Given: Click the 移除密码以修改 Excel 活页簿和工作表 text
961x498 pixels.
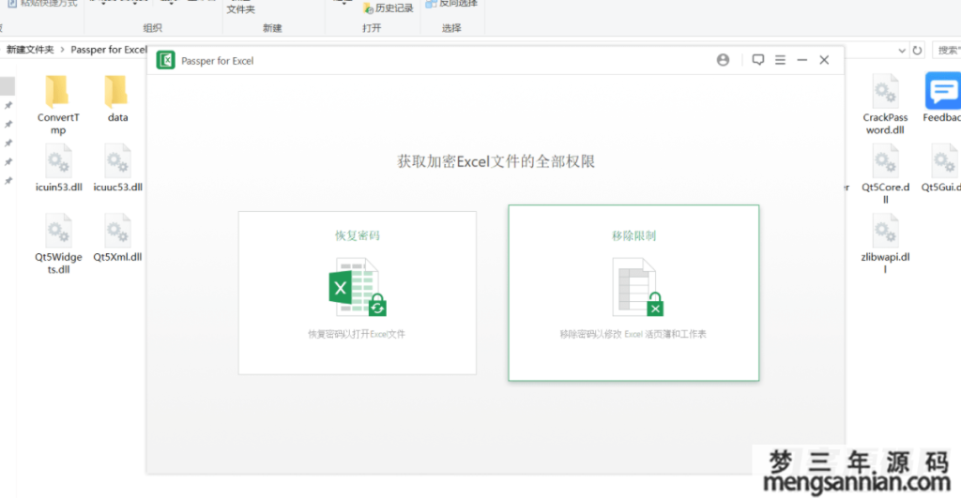Looking at the screenshot, I should (x=633, y=334).
